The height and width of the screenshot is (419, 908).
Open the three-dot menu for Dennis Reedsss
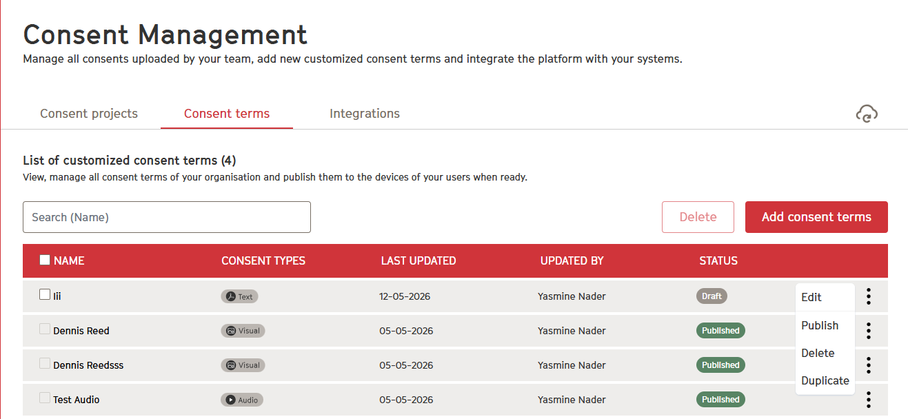869,365
